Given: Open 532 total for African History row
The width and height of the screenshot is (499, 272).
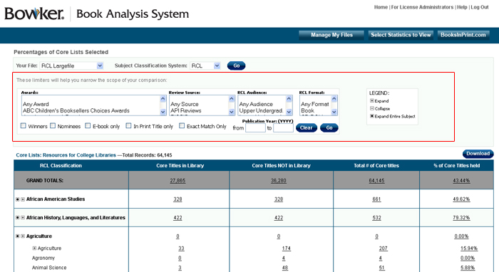Looking at the screenshot, I should (376, 218).
